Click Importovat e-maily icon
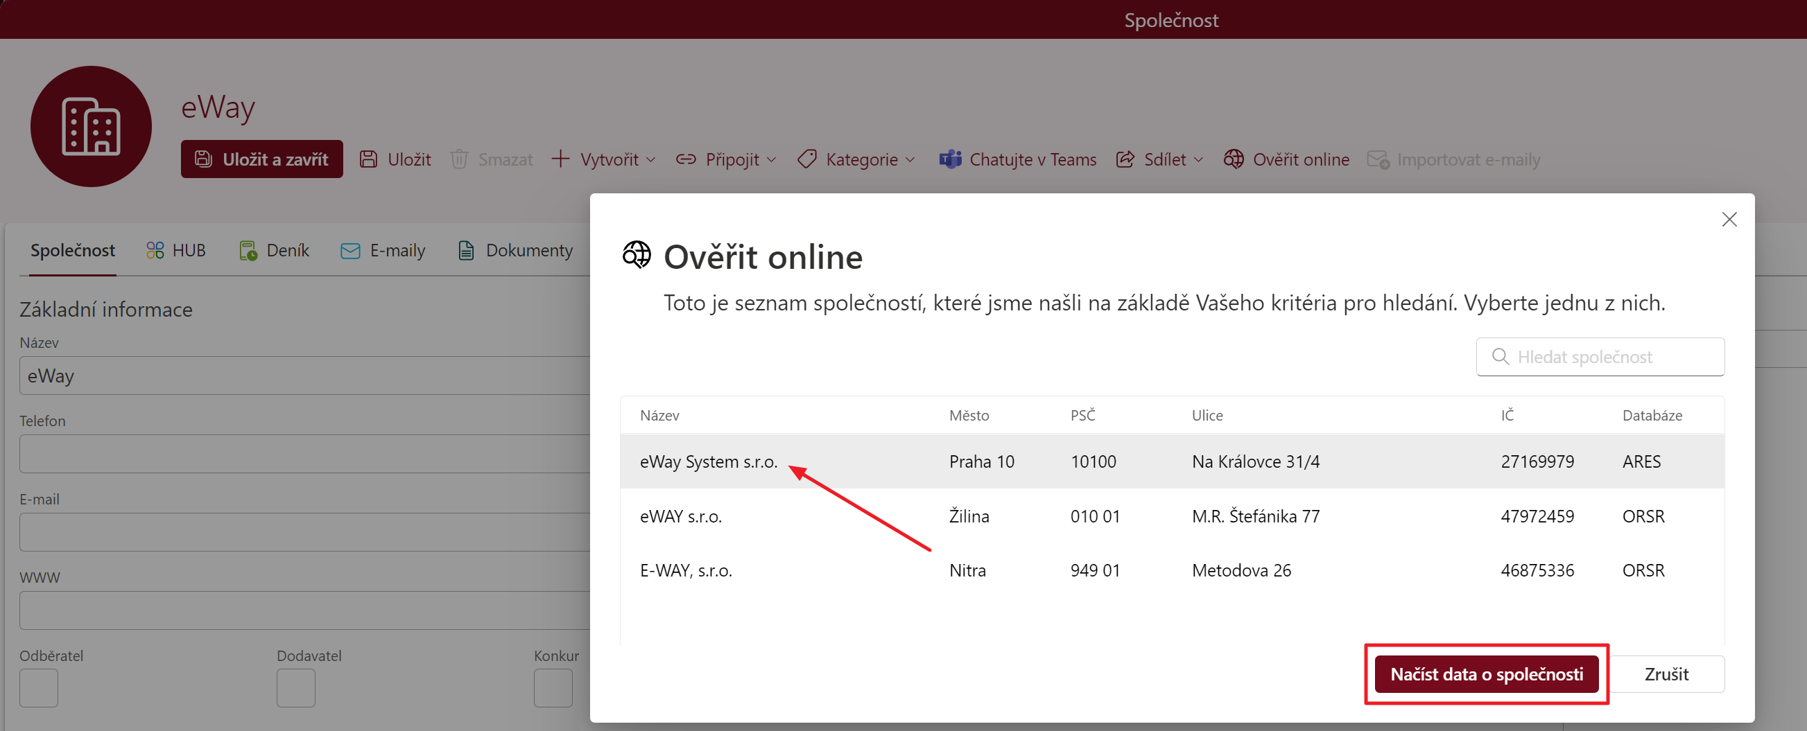The height and width of the screenshot is (731, 1807). pyautogui.click(x=1378, y=159)
